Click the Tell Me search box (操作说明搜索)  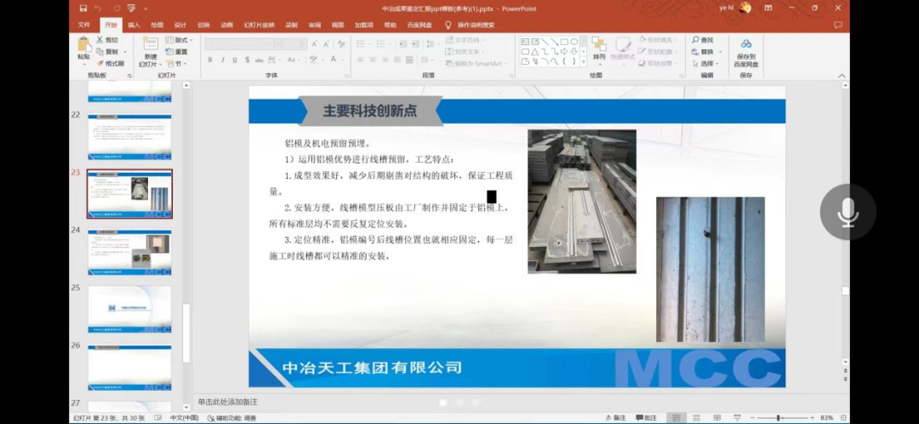(471, 25)
